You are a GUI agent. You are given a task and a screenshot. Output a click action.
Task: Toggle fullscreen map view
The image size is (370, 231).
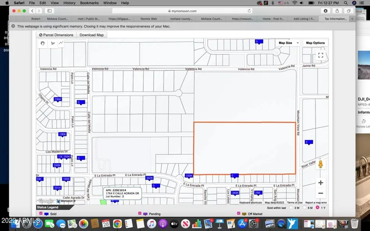(320, 55)
